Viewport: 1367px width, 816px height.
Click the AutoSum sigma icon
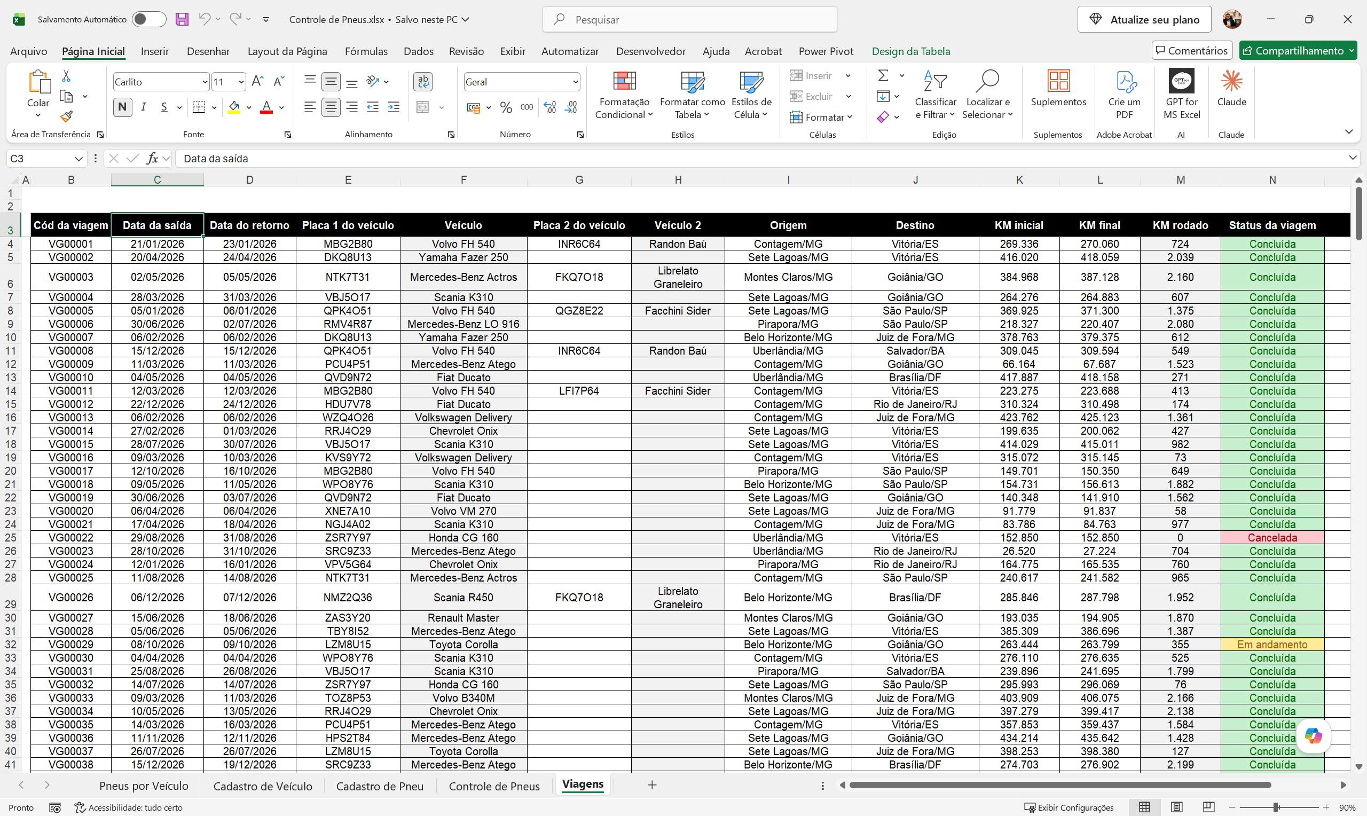(x=883, y=75)
